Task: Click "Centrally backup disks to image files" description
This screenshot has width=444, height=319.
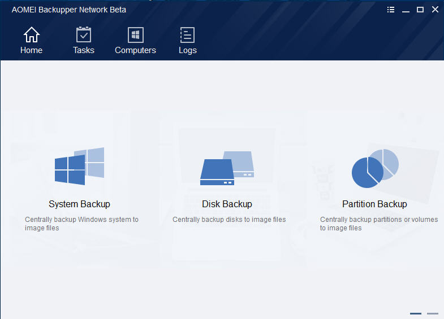Action: click(x=229, y=220)
